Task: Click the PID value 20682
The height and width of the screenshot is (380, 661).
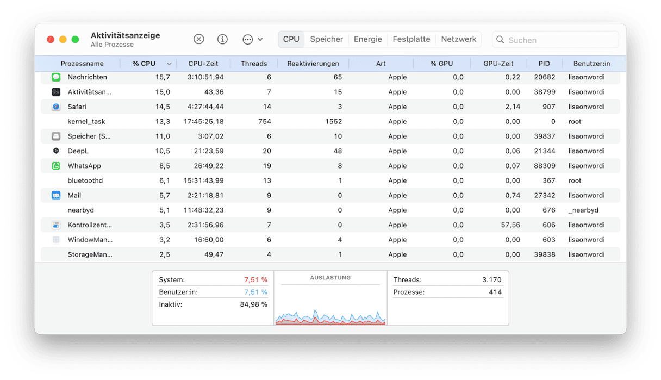Action: pos(545,77)
